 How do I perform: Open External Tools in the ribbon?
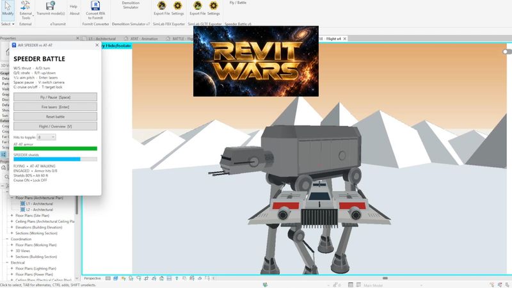click(x=26, y=10)
